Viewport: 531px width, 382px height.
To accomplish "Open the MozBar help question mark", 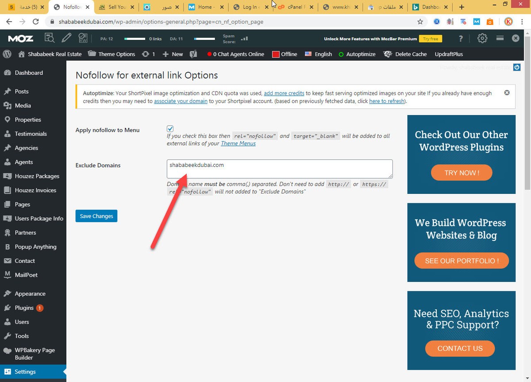I will [x=461, y=39].
